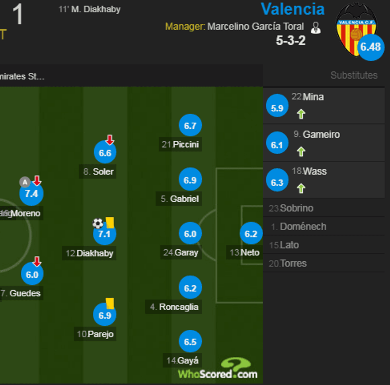Viewport: 390px width, 385px height.
Task: Open the Valencia team page link
Action: (292, 9)
